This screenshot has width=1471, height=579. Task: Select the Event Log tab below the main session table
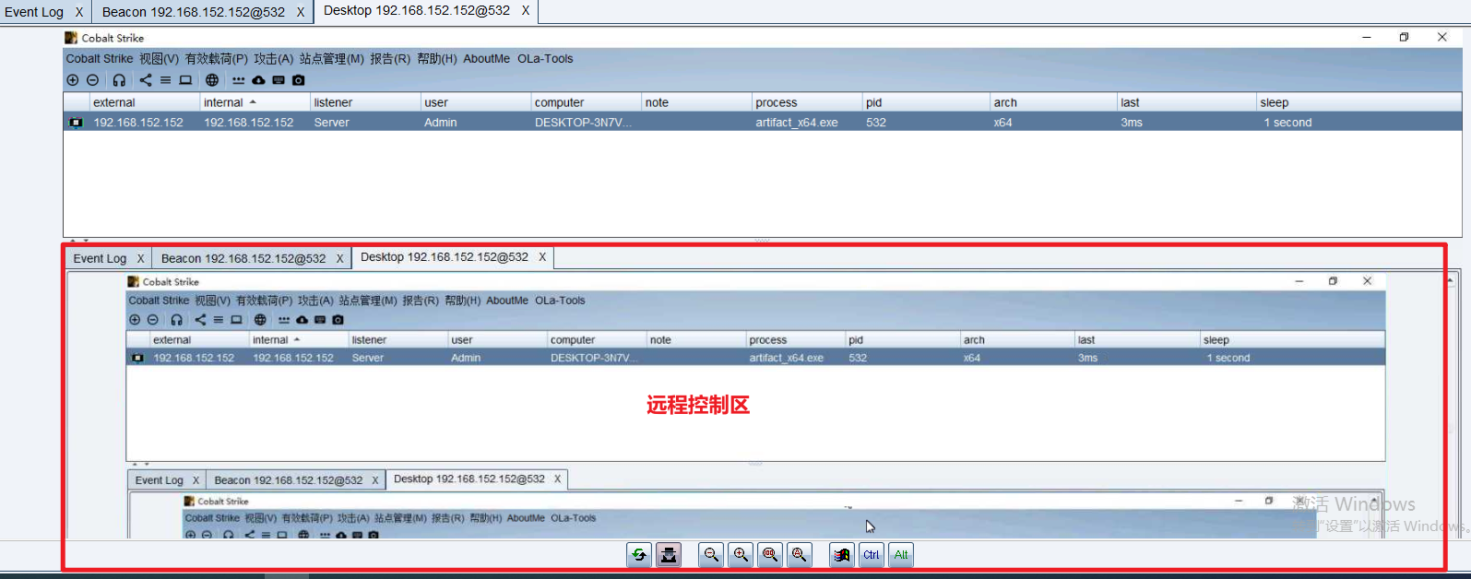pos(100,258)
